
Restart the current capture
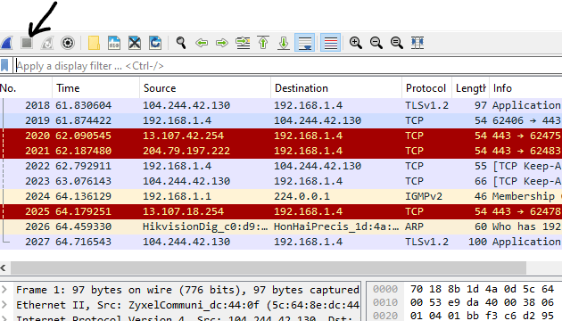[47, 43]
